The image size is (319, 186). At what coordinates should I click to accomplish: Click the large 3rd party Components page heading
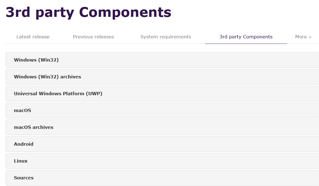click(x=88, y=12)
